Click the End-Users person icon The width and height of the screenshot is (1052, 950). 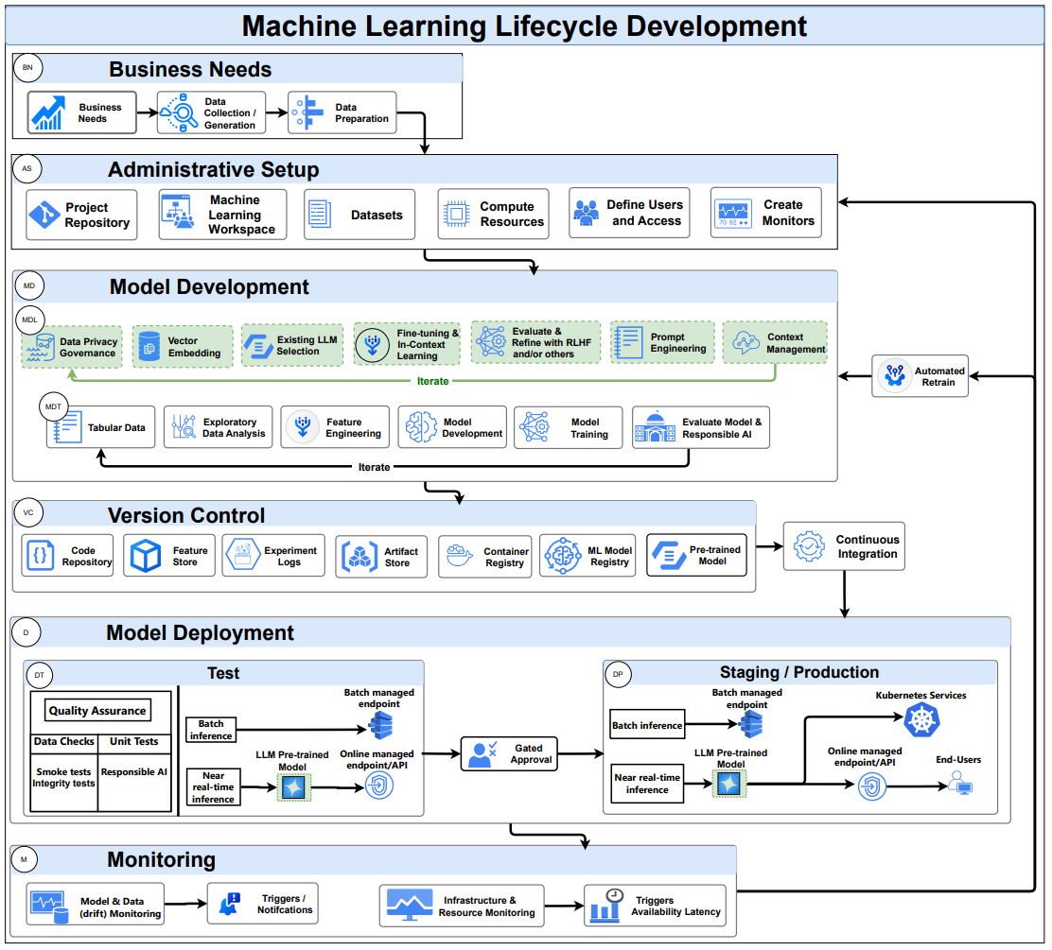961,783
